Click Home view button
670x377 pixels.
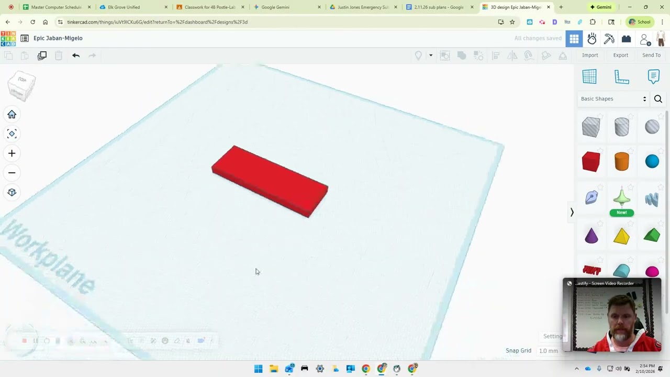coord(12,115)
